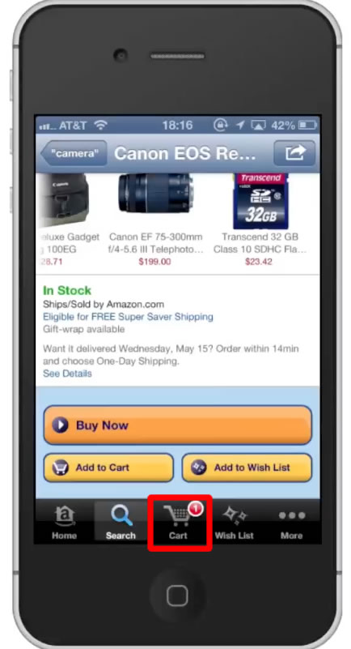This screenshot has height=649, width=351.
Task: Tap the cart icon inside Add to Cart
Action: (61, 468)
